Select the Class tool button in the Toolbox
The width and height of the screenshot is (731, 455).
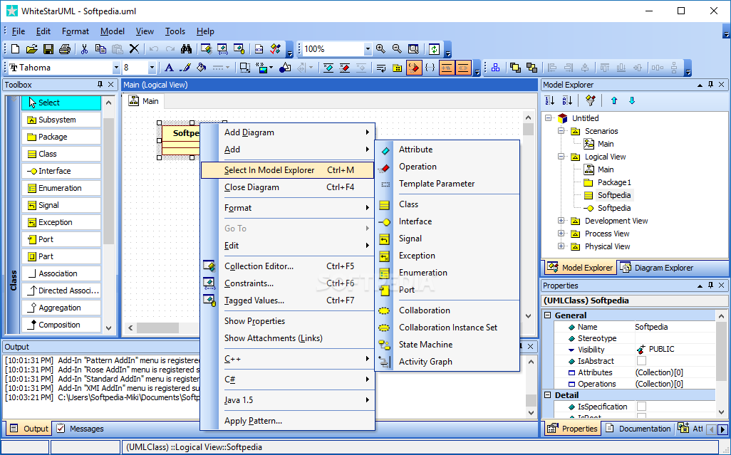point(61,154)
